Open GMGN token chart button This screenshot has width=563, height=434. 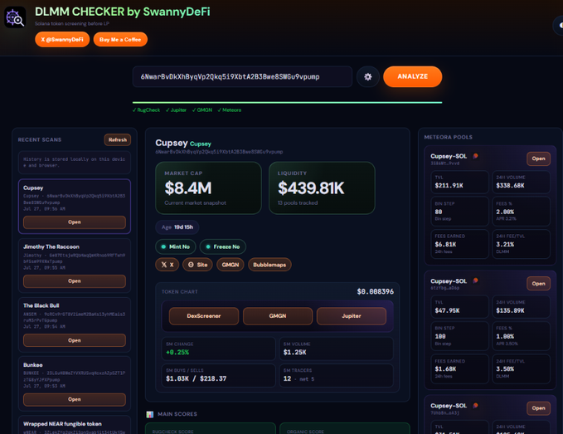[278, 316]
